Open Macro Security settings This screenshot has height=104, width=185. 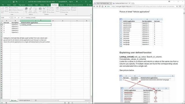(x=14, y=12)
